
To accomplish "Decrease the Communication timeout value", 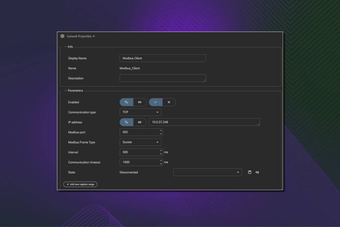I will [161, 164].
